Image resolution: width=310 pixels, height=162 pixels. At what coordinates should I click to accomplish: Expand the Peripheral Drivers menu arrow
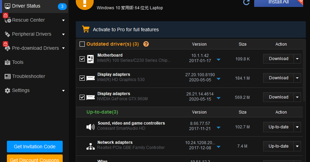click(63, 34)
